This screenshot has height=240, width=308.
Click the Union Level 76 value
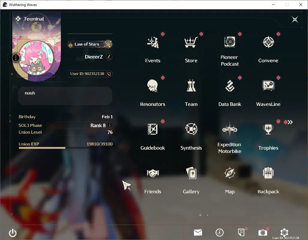tap(110, 132)
